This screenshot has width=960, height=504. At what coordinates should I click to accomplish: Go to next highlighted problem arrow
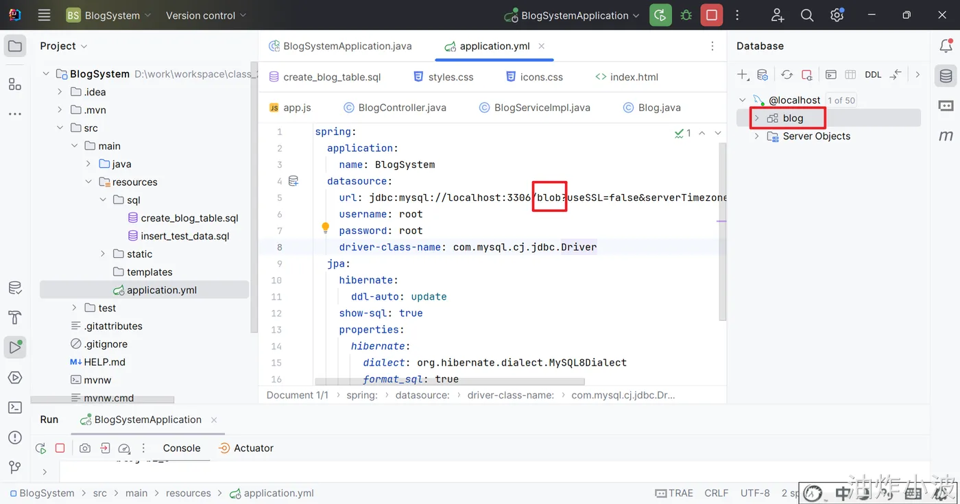click(718, 133)
